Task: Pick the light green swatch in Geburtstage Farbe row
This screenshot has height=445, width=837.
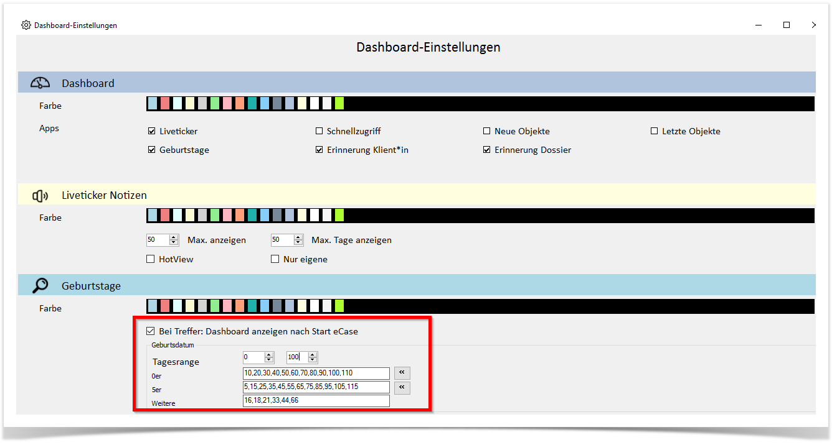Action: click(214, 306)
